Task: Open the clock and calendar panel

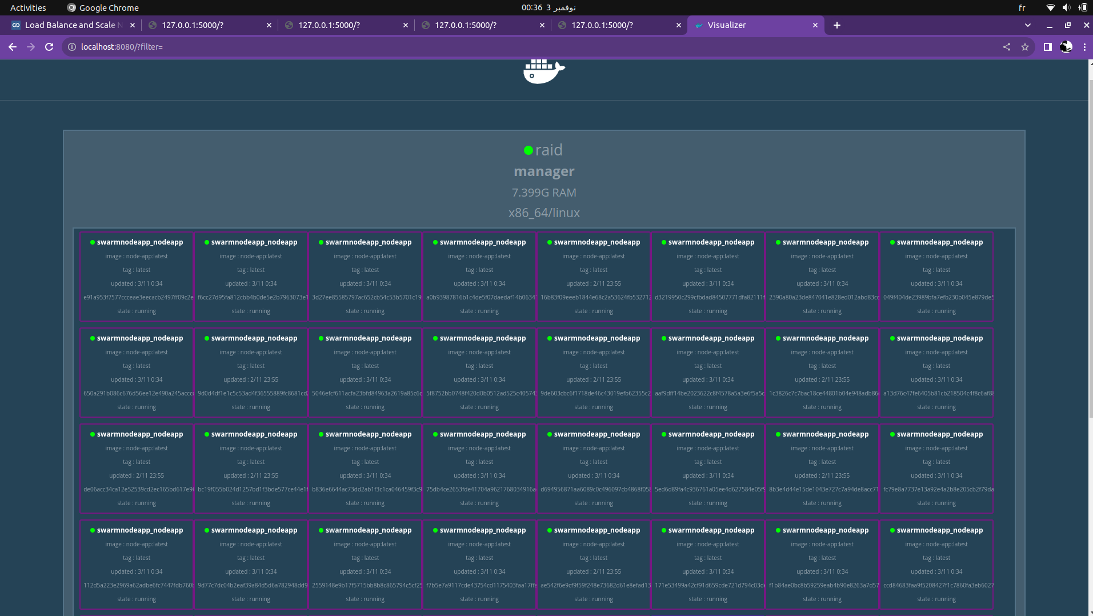Action: pos(548,7)
